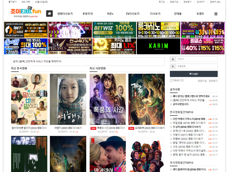This screenshot has width=230, height=172.
Task: Open the PEGASUS banner ad
Action: point(70,46)
